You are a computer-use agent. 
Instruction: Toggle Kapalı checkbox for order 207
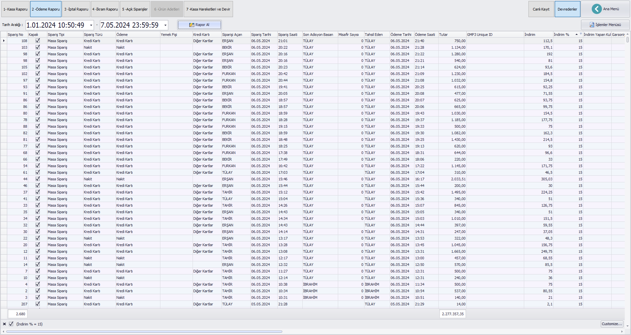click(x=37, y=304)
